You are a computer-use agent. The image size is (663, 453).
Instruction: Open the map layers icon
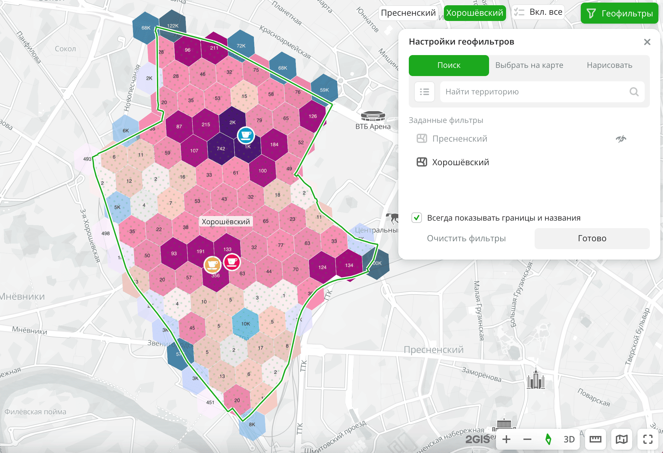point(621,439)
